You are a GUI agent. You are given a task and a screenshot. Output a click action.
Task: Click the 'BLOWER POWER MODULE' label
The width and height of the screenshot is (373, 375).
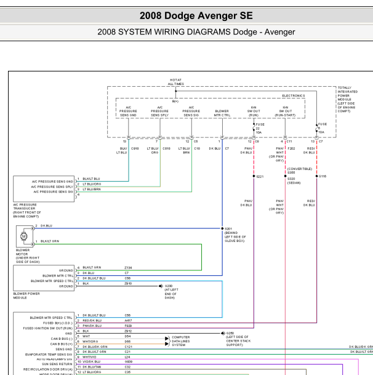tap(26, 296)
